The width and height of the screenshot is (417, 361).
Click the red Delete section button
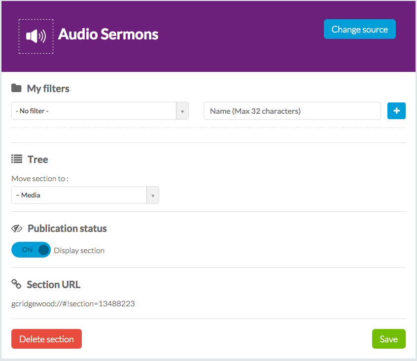pyautogui.click(x=46, y=339)
